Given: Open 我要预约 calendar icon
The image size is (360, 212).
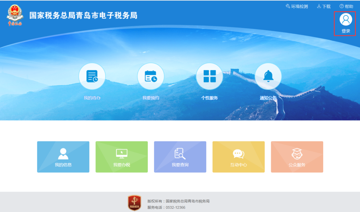Looking at the screenshot, I should pos(151,76).
